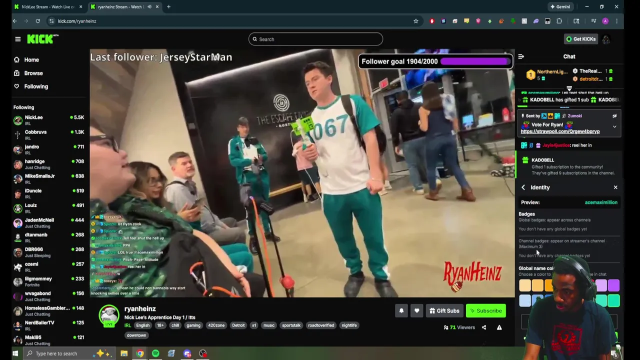Expand the pinned message chevron

pyautogui.click(x=614, y=126)
